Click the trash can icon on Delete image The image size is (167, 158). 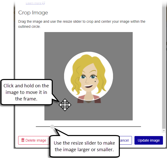pyautogui.click(x=23, y=140)
